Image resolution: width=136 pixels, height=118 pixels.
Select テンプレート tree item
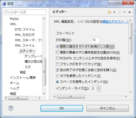pos(33,56)
